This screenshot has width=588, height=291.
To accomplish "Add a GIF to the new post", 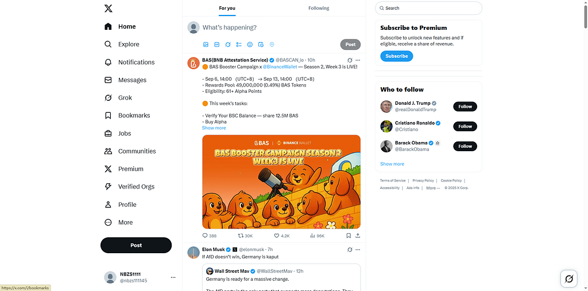I will pos(217,44).
